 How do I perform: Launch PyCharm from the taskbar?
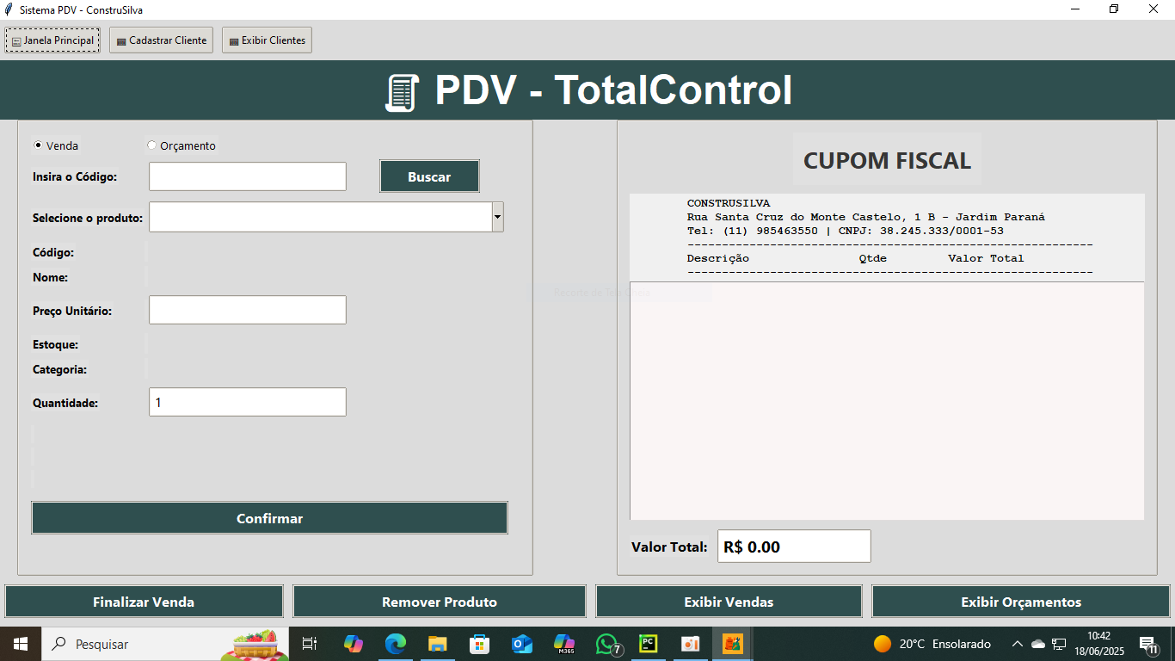tap(648, 644)
